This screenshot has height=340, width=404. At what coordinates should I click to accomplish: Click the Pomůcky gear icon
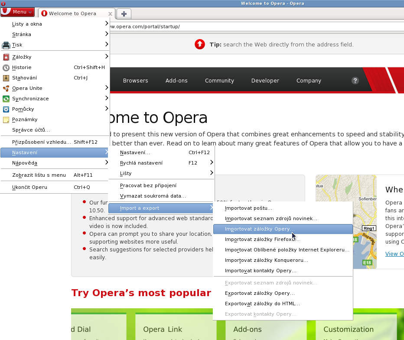(6, 109)
